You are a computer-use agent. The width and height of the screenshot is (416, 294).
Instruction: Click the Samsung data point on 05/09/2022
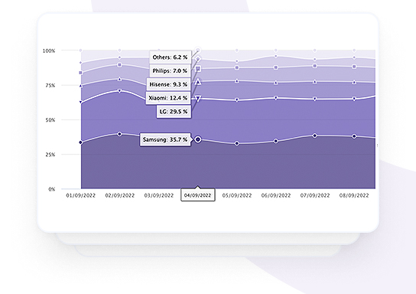(x=237, y=143)
